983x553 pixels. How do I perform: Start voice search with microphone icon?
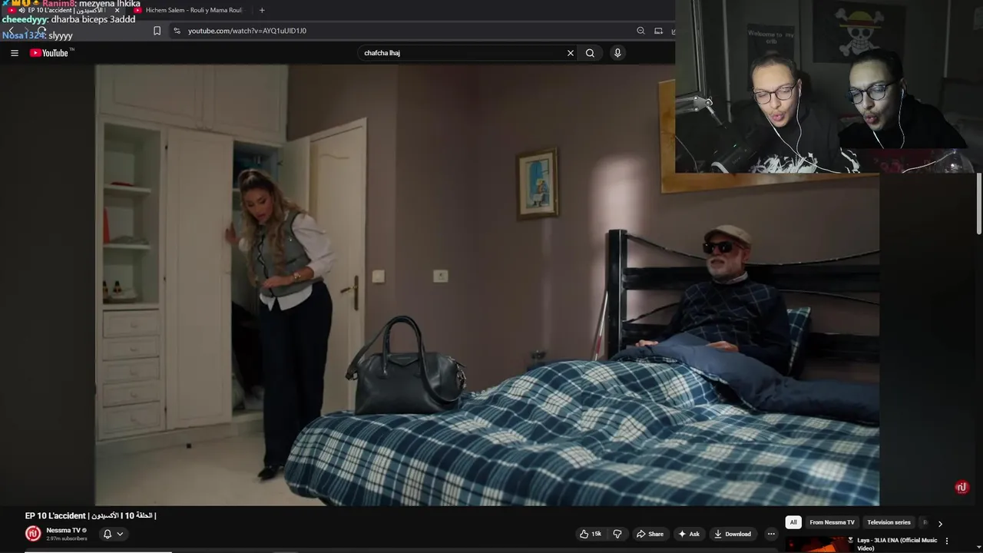pos(617,53)
